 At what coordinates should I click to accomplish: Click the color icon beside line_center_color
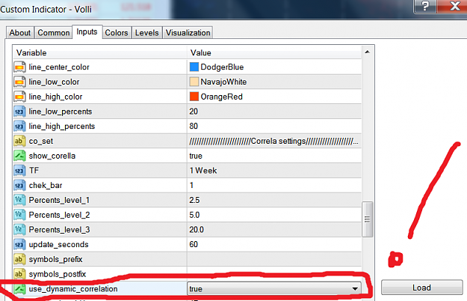click(19, 67)
